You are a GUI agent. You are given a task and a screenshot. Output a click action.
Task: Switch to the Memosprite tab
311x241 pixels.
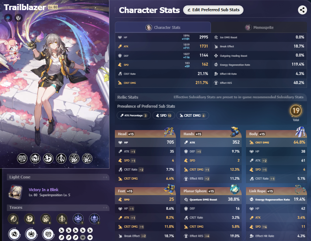[x=259, y=27]
